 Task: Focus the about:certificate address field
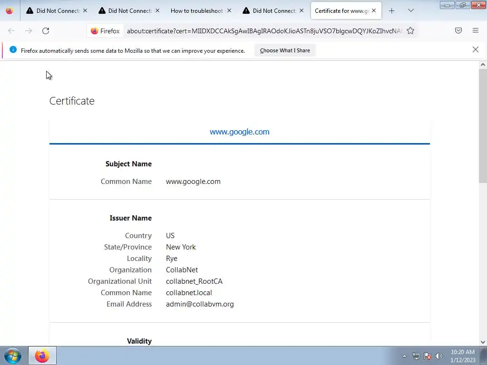264,31
